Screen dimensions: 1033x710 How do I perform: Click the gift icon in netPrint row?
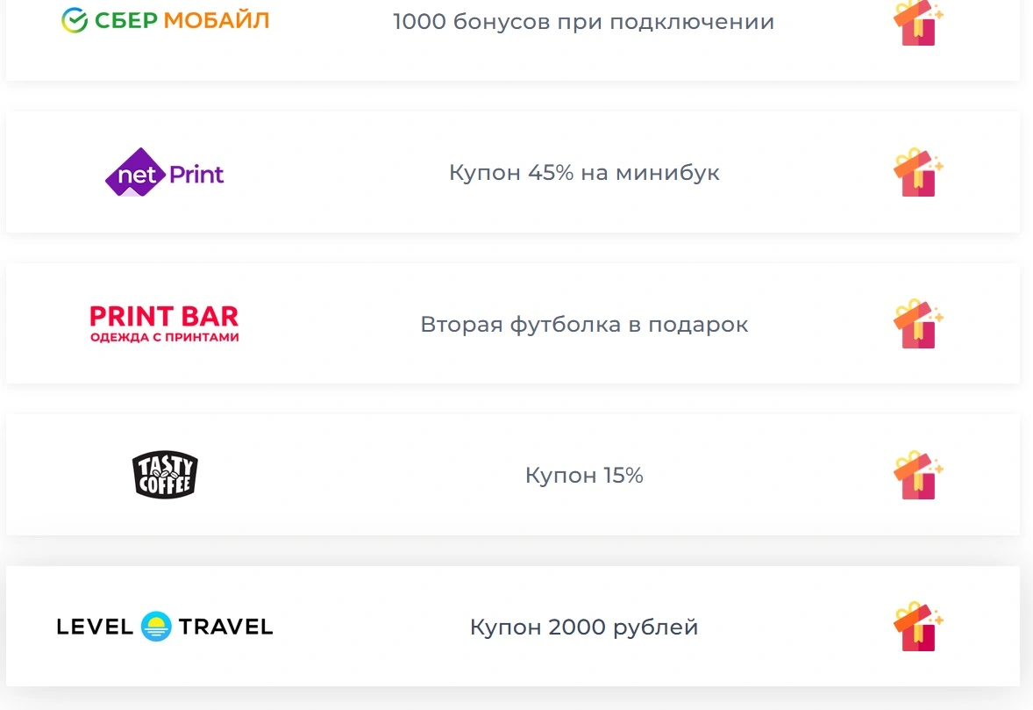918,172
